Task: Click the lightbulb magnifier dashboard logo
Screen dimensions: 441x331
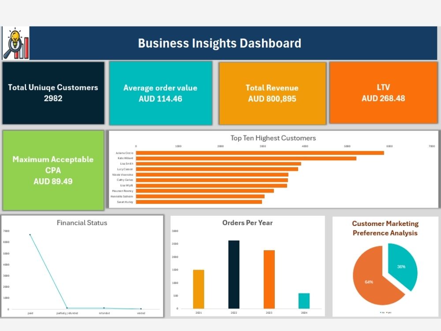Action: pyautogui.click(x=16, y=43)
